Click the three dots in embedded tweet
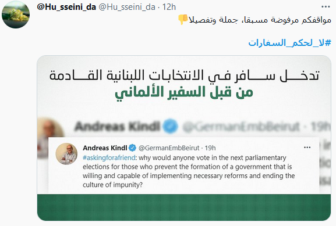The width and height of the screenshot is (336, 226). click(307, 148)
